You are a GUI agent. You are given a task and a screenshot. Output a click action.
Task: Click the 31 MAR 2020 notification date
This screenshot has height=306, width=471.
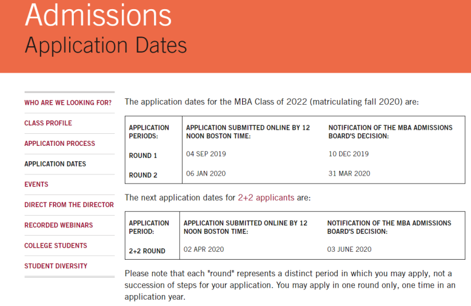349,174
